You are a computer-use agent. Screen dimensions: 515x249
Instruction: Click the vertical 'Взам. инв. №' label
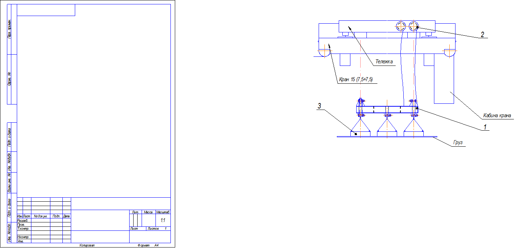click(9, 183)
